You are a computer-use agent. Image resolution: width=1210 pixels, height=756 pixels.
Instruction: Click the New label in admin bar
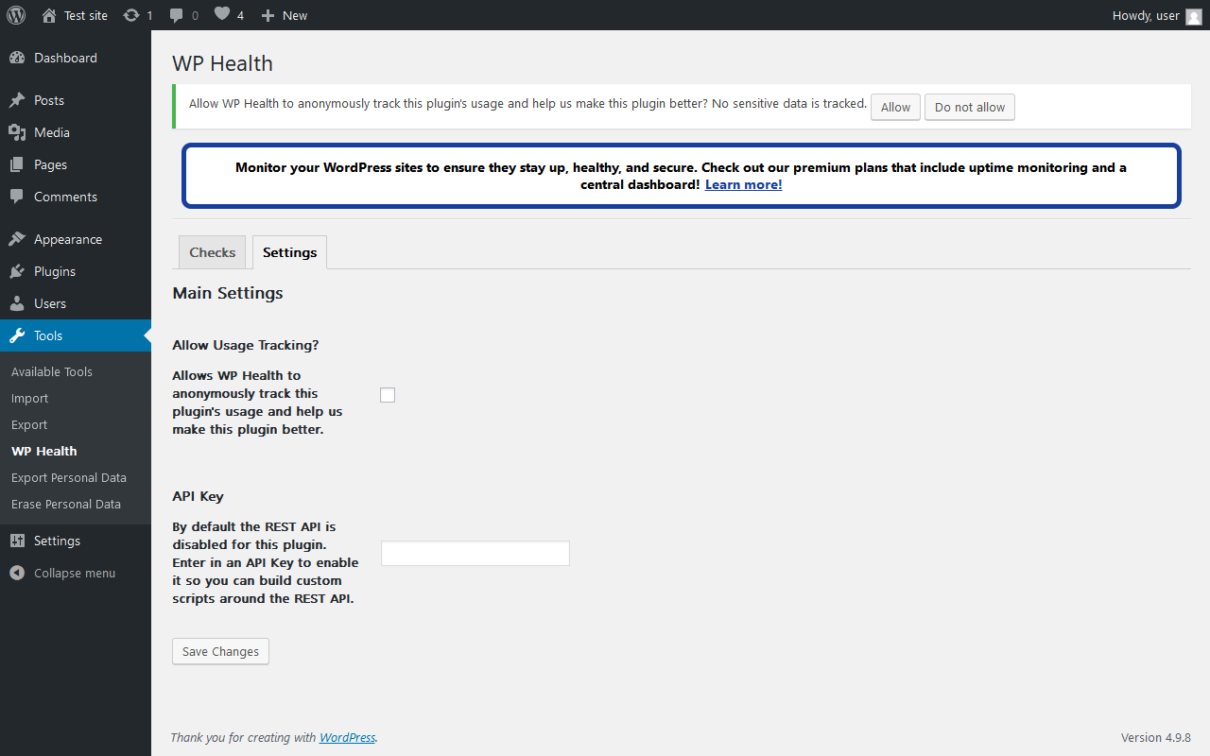(295, 15)
